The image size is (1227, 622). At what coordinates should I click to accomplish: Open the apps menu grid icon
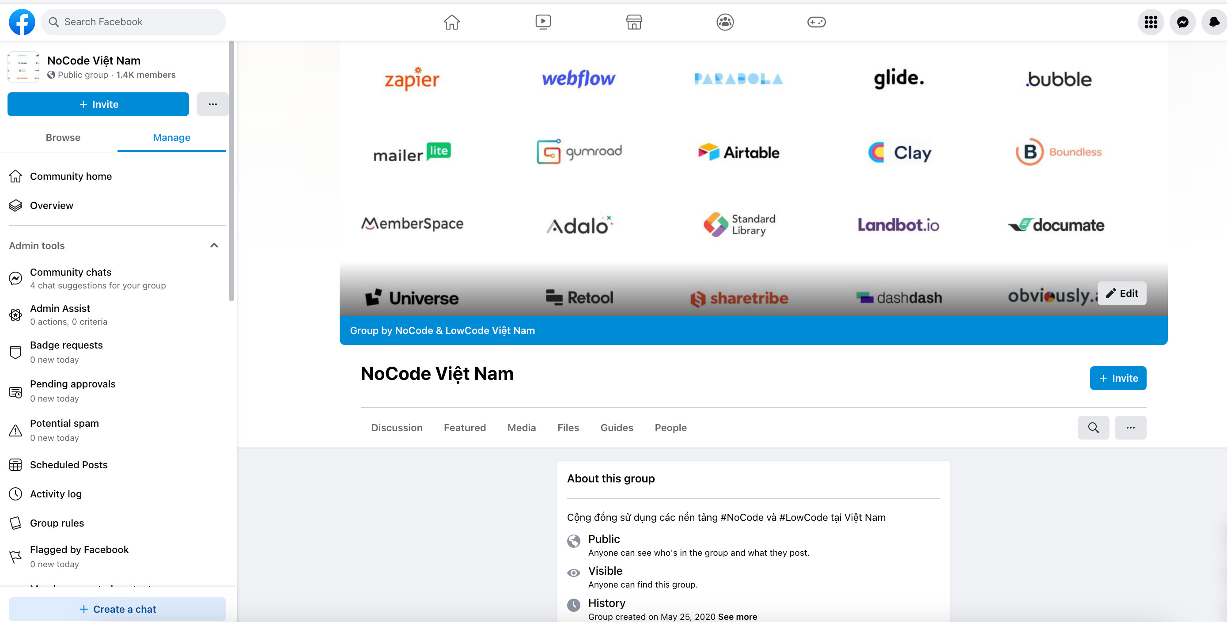click(x=1151, y=22)
